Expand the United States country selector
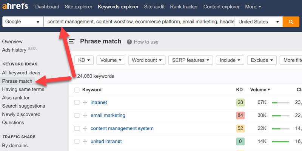Viewport: 302px width, 151px height. tap(259, 22)
